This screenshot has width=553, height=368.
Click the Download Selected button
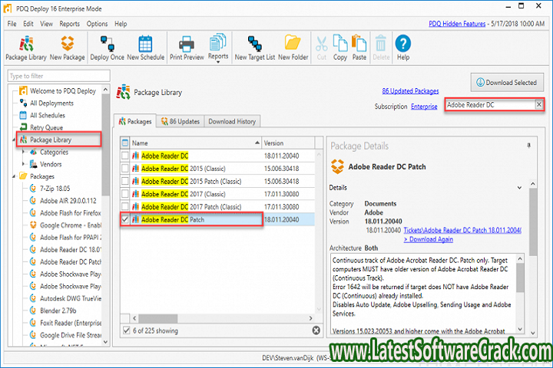[x=506, y=82]
